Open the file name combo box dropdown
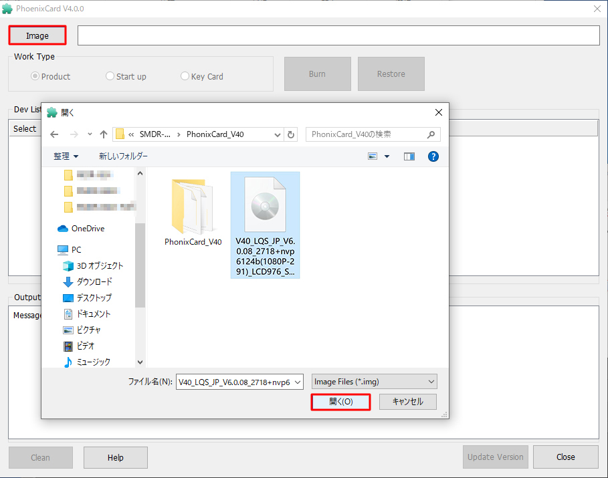This screenshot has width=608, height=478. click(x=298, y=382)
